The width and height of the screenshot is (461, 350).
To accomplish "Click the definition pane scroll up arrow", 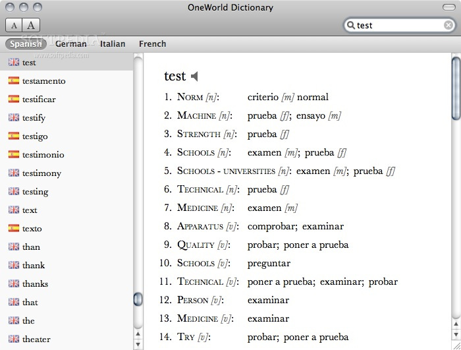I will coord(456,324).
